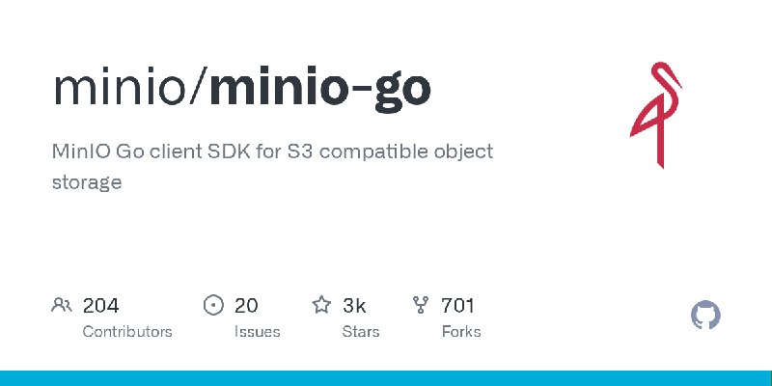Click the blue bar along the bottom

click(x=386, y=377)
